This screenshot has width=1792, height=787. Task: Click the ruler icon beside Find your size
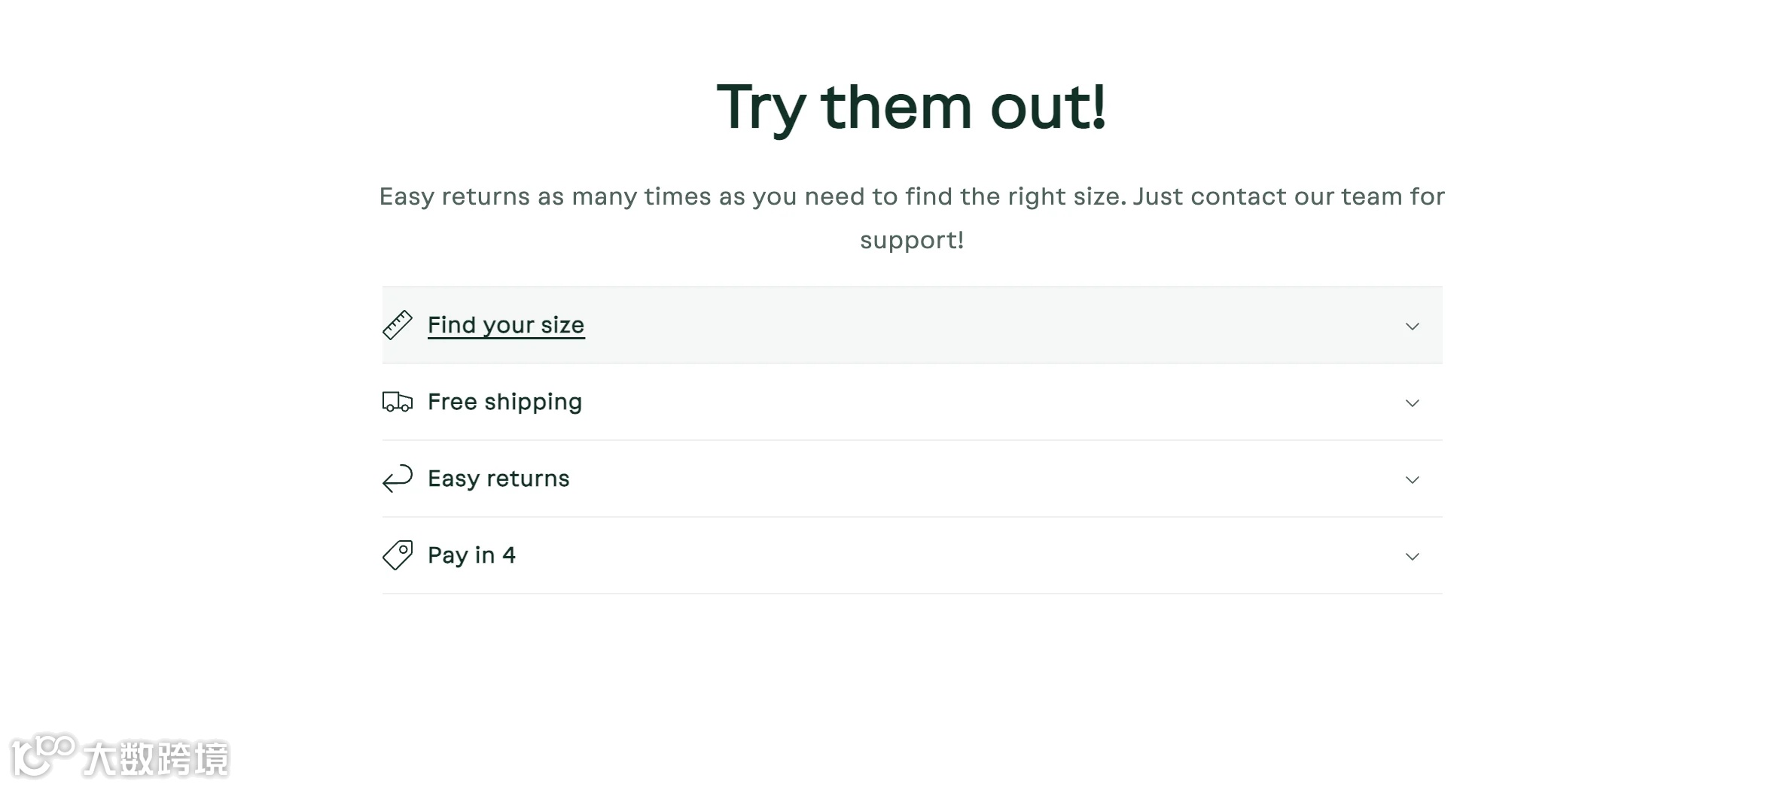click(397, 325)
